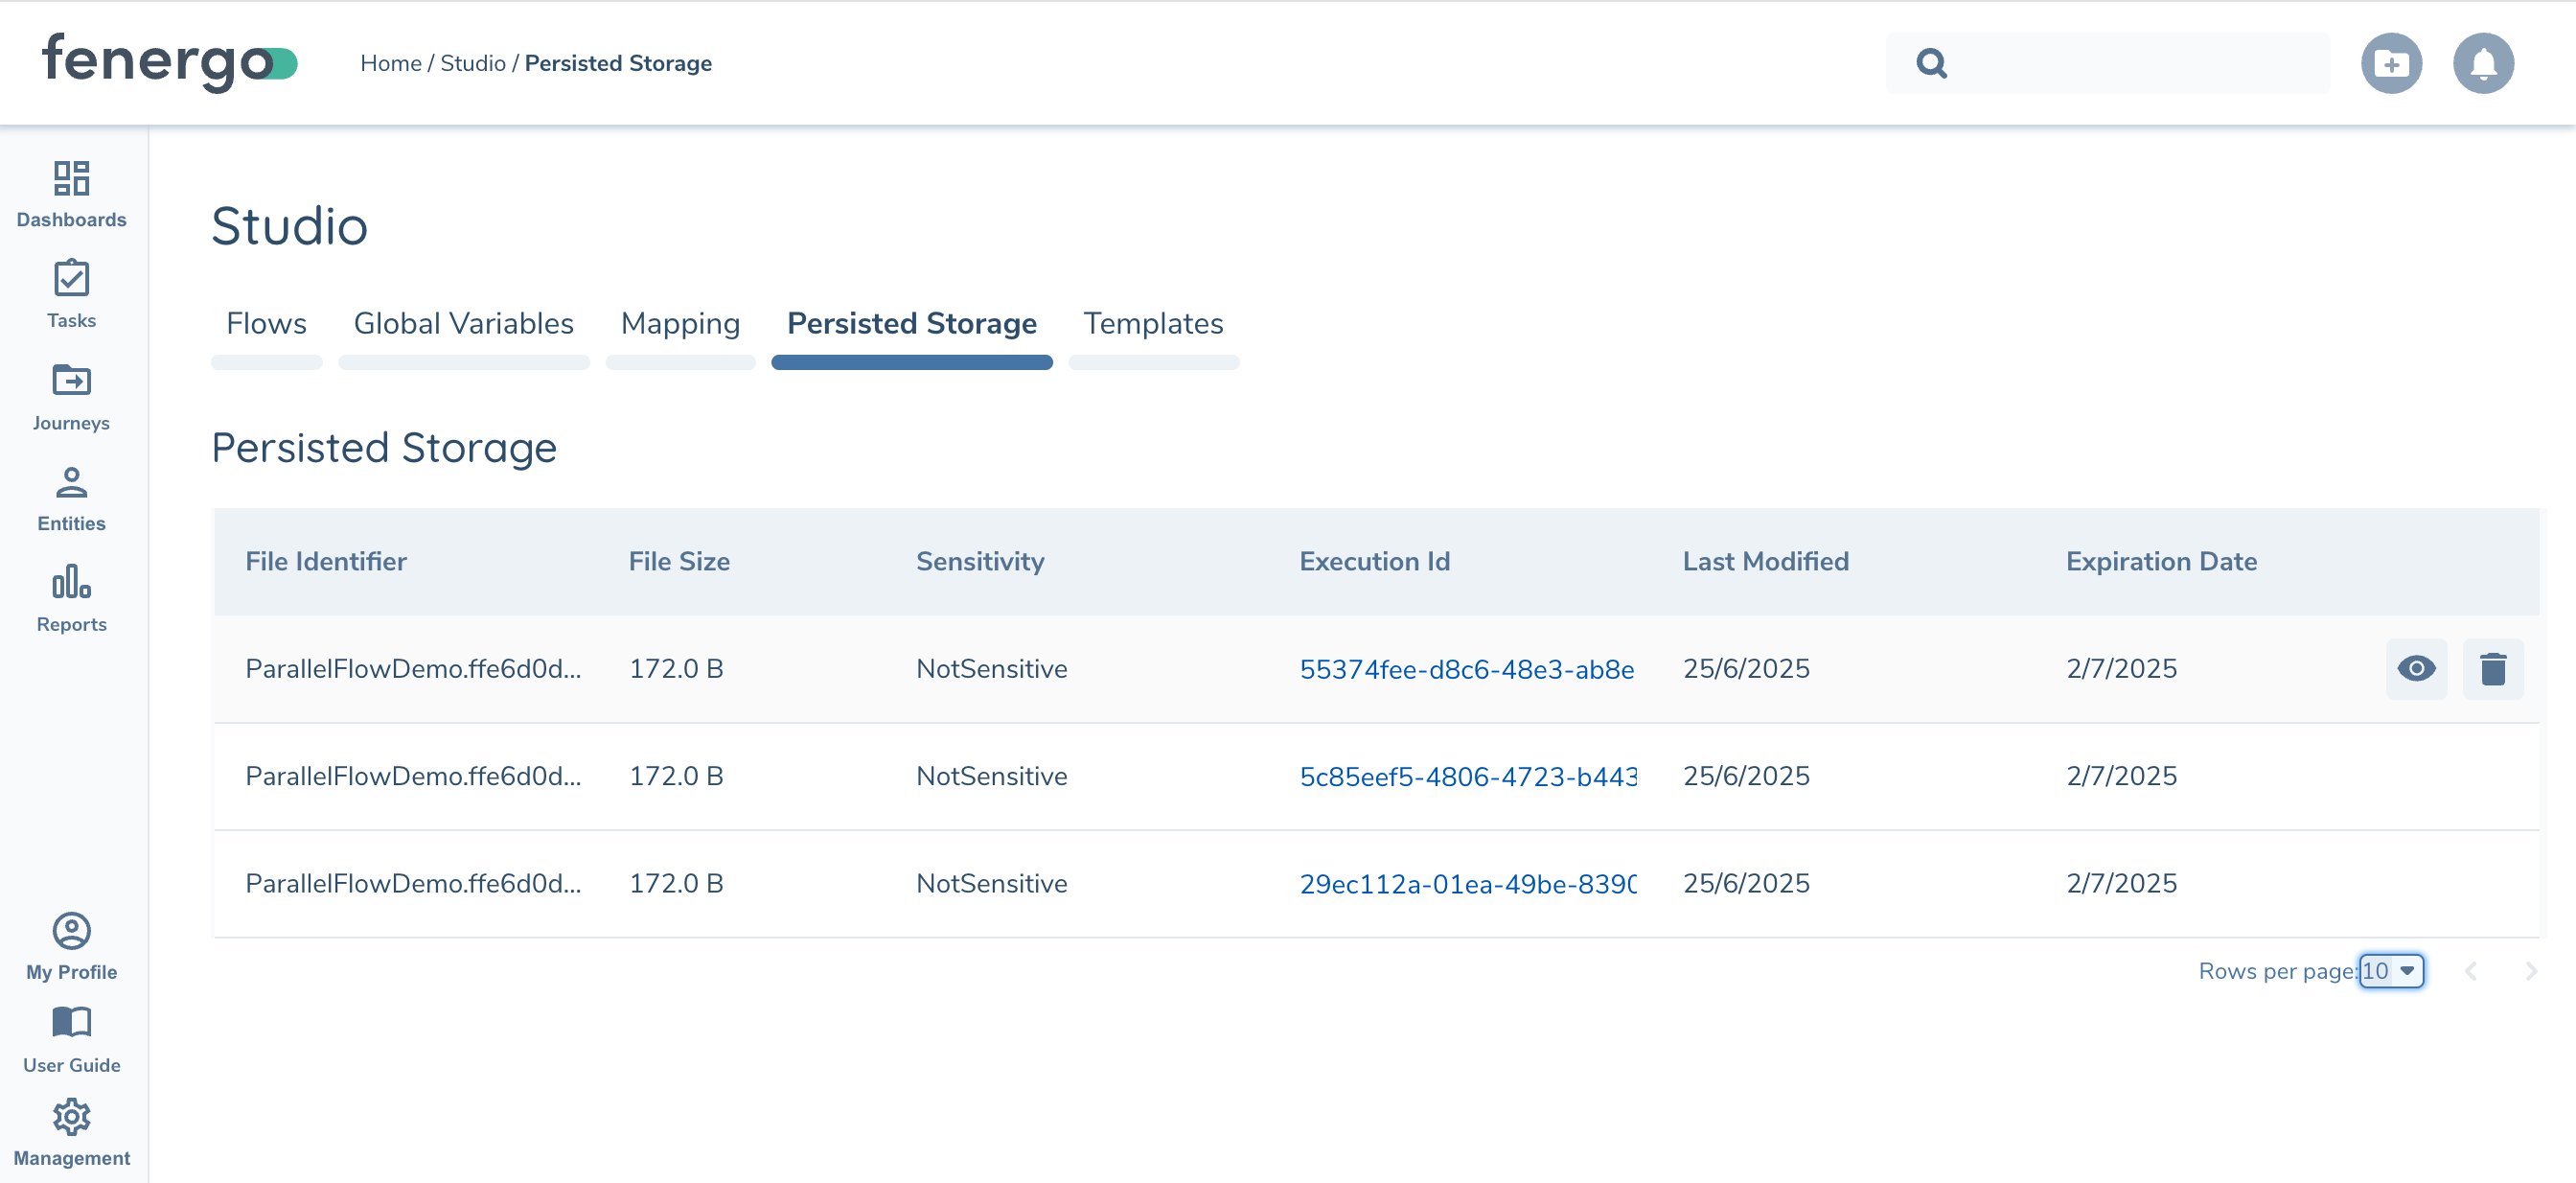Open Dashboards from the sidebar

[x=71, y=194]
